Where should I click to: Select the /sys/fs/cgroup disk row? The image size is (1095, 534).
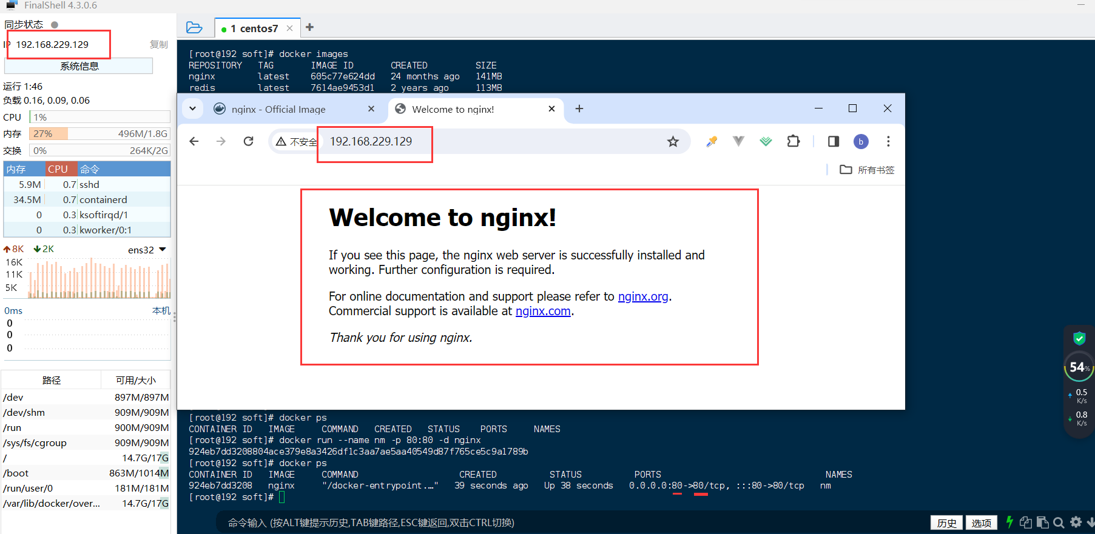coord(86,442)
